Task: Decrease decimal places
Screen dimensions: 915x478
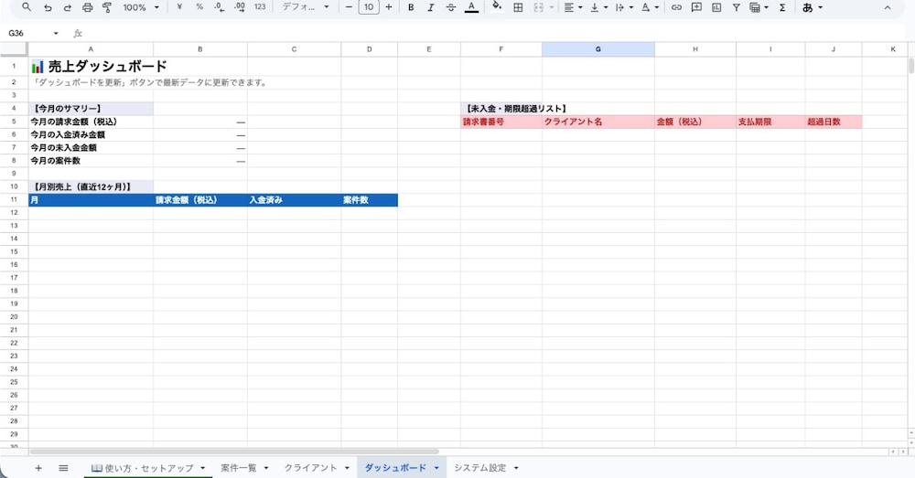Action: pyautogui.click(x=219, y=7)
